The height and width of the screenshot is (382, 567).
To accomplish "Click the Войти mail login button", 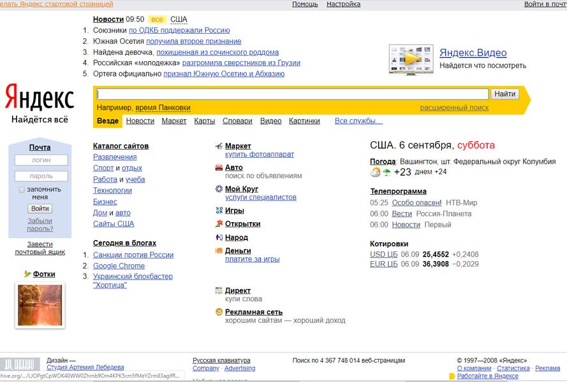I will point(40,209).
